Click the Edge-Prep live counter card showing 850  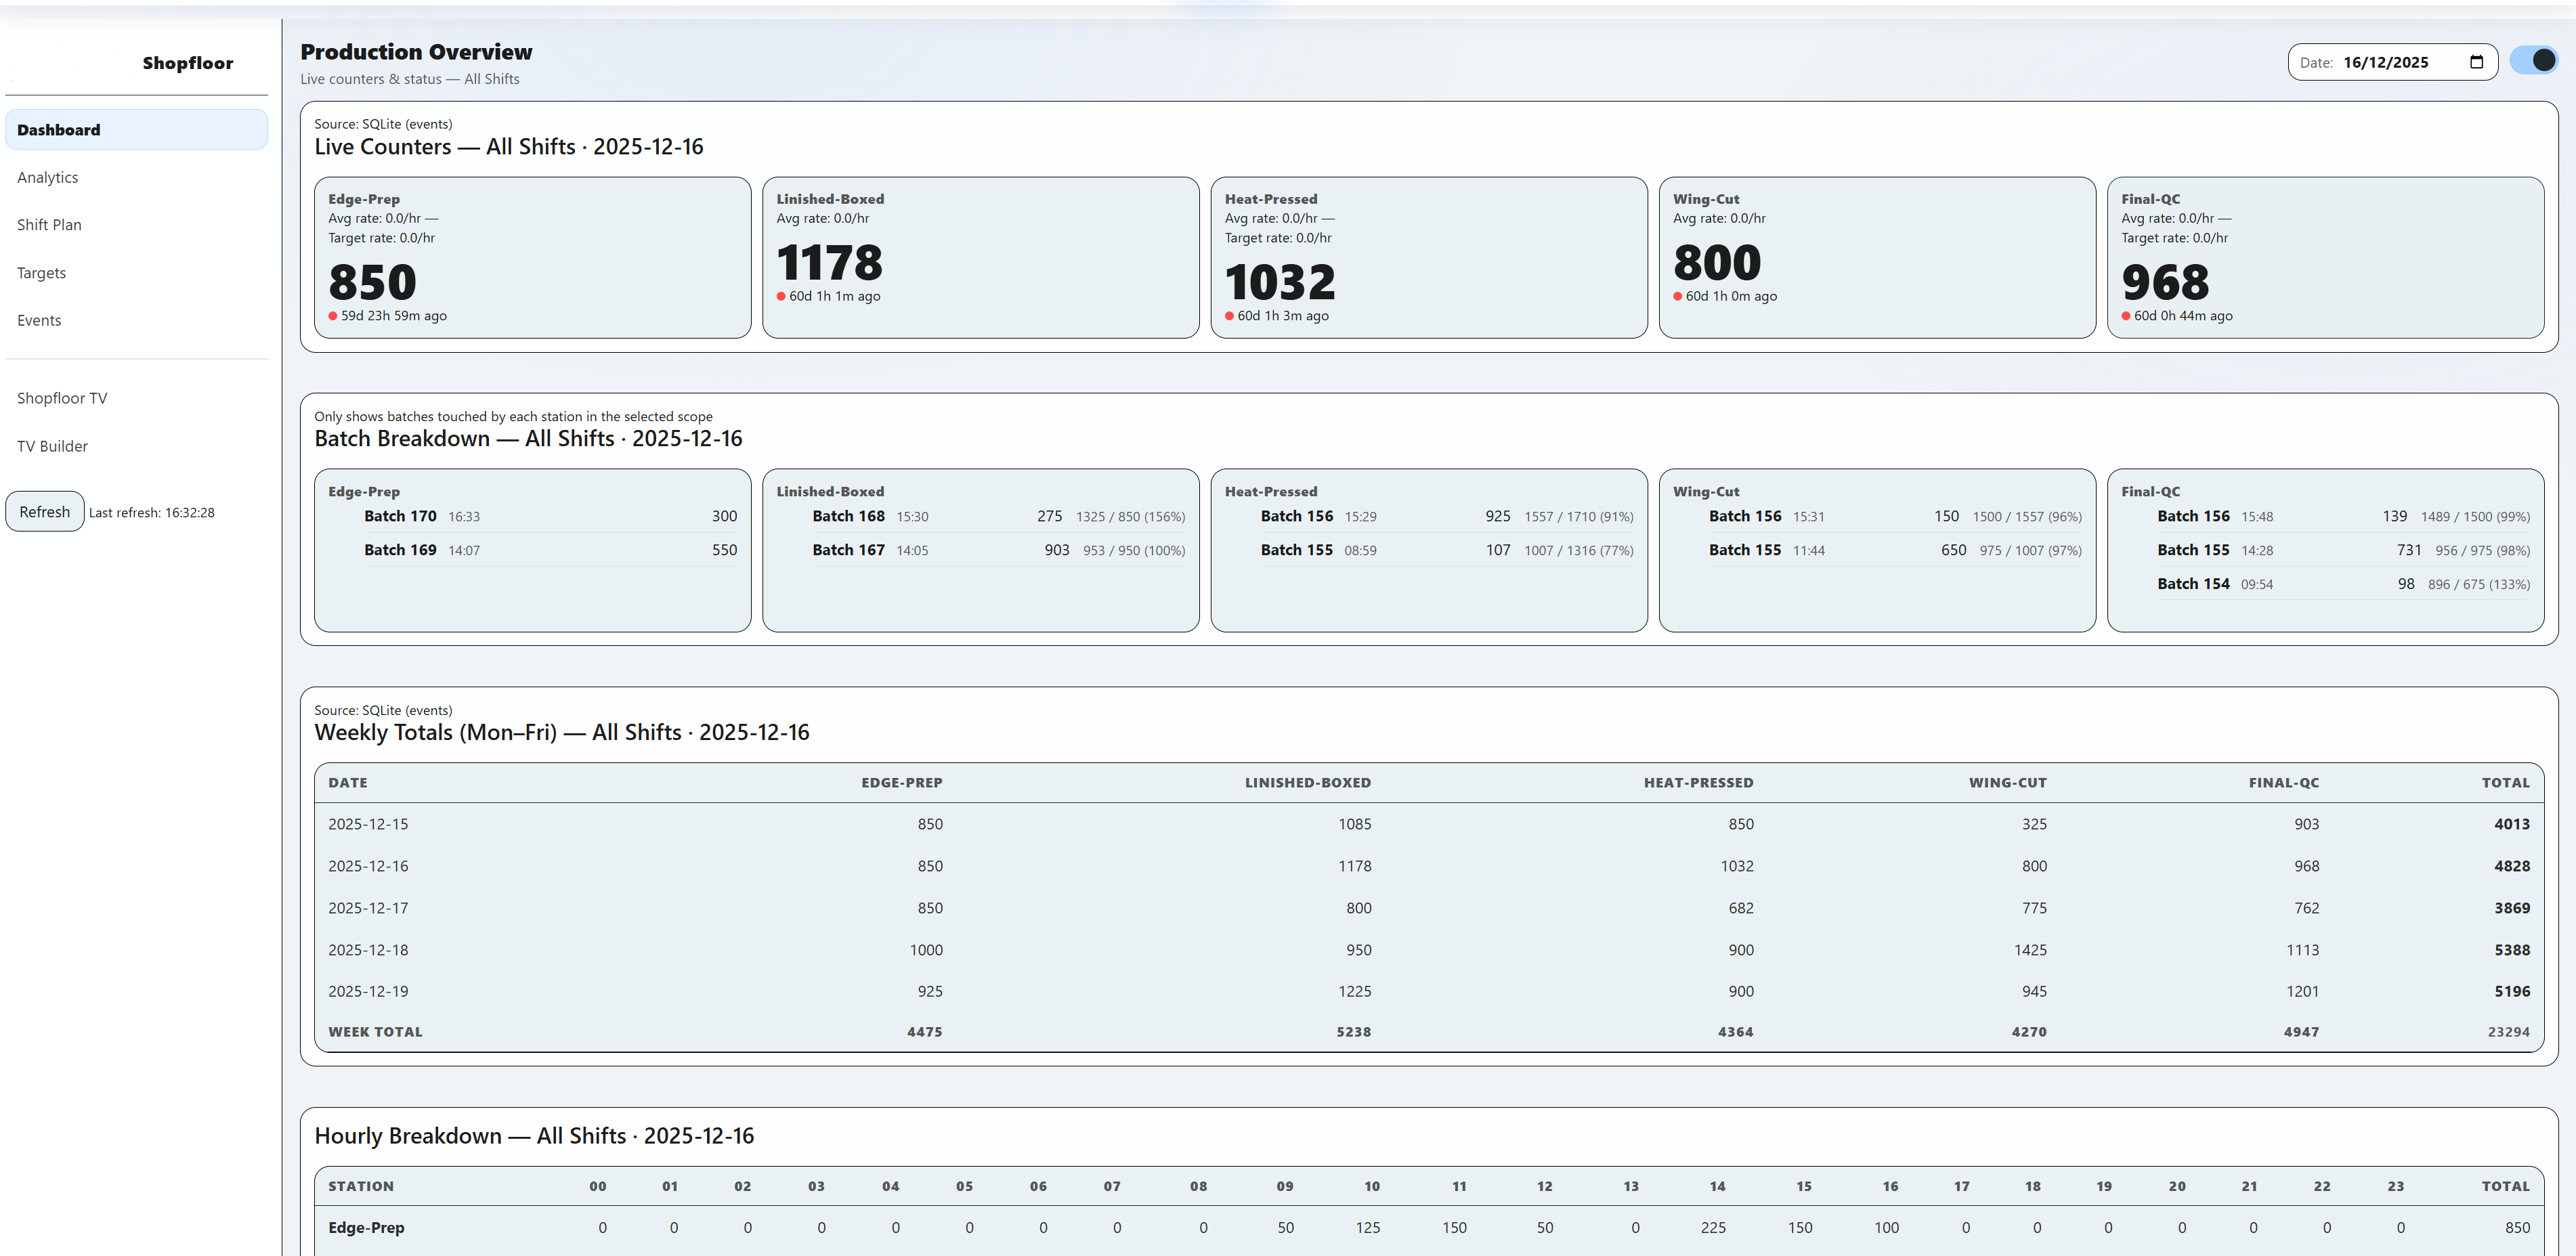tap(532, 258)
